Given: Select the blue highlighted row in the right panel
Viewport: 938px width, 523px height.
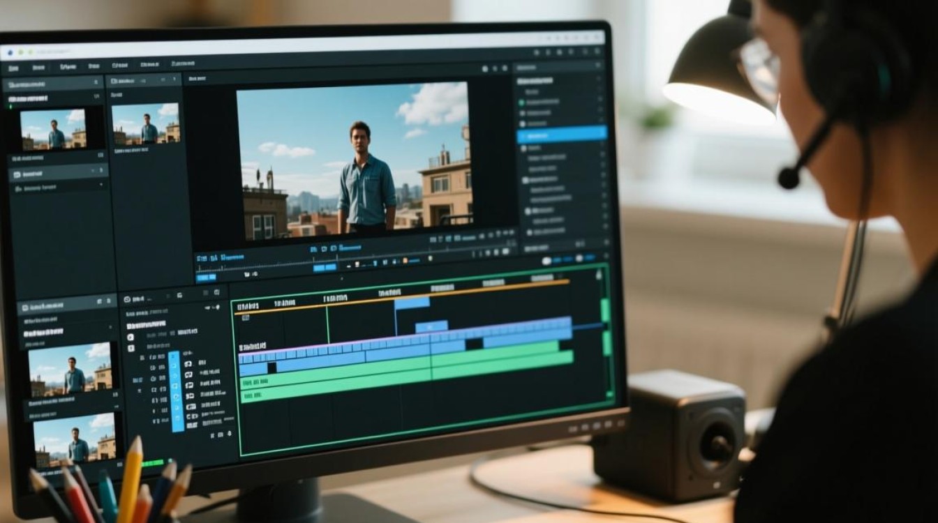Looking at the screenshot, I should (562, 135).
